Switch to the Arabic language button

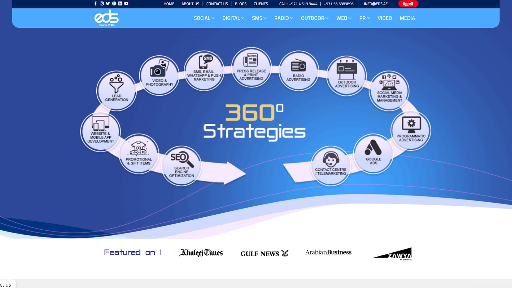pos(408,4)
